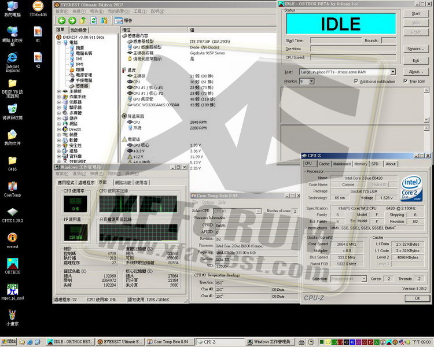The width and height of the screenshot is (434, 347).
Task: Click the EVEREST forward arrow toolbar icon
Action: pyautogui.click(x=72, y=20)
